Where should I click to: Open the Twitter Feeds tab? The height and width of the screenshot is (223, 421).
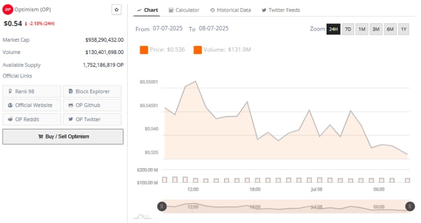tap(281, 10)
